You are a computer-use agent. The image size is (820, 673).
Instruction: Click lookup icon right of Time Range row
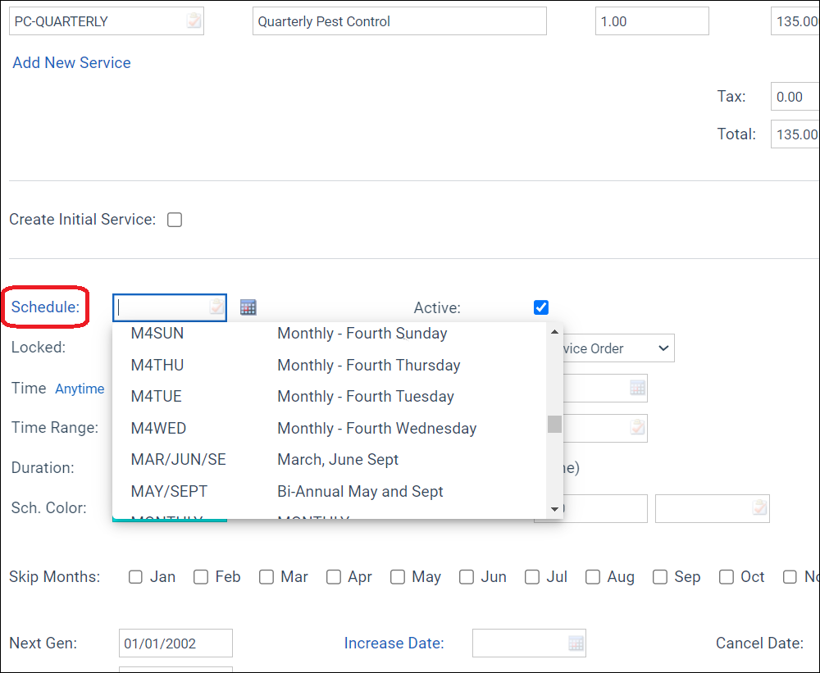pos(638,427)
